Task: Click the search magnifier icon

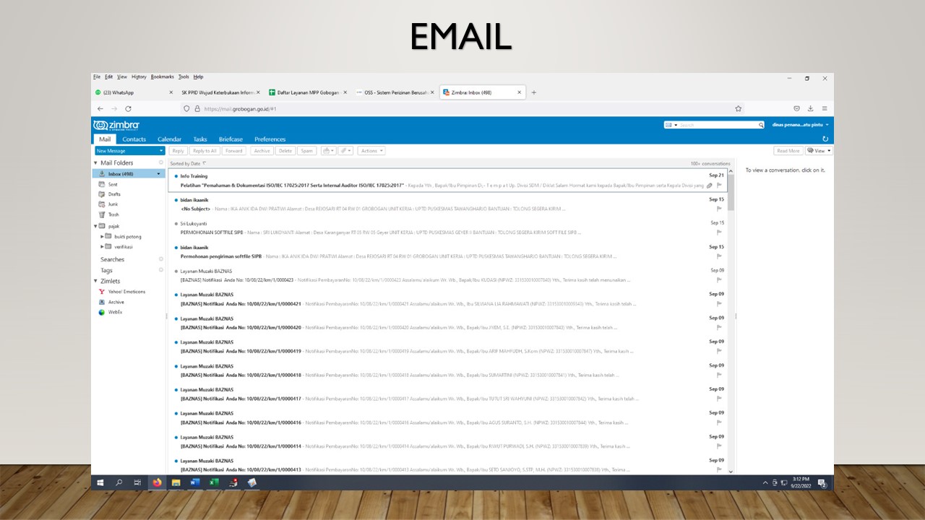Action: point(761,125)
